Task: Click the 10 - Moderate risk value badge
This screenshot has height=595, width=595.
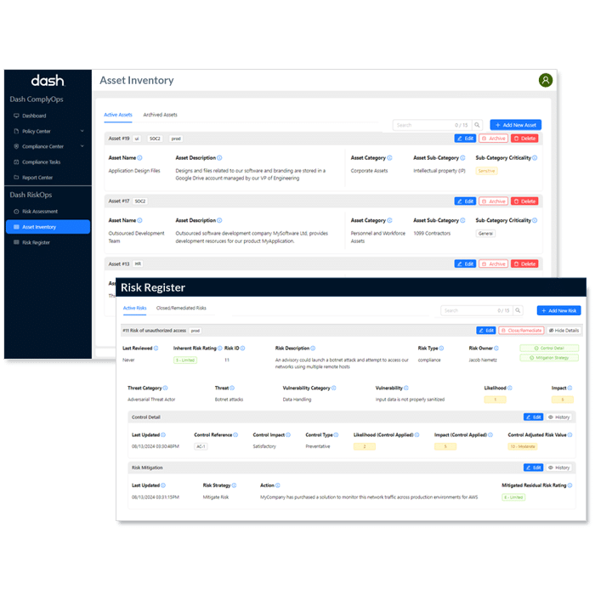Action: [x=523, y=446]
